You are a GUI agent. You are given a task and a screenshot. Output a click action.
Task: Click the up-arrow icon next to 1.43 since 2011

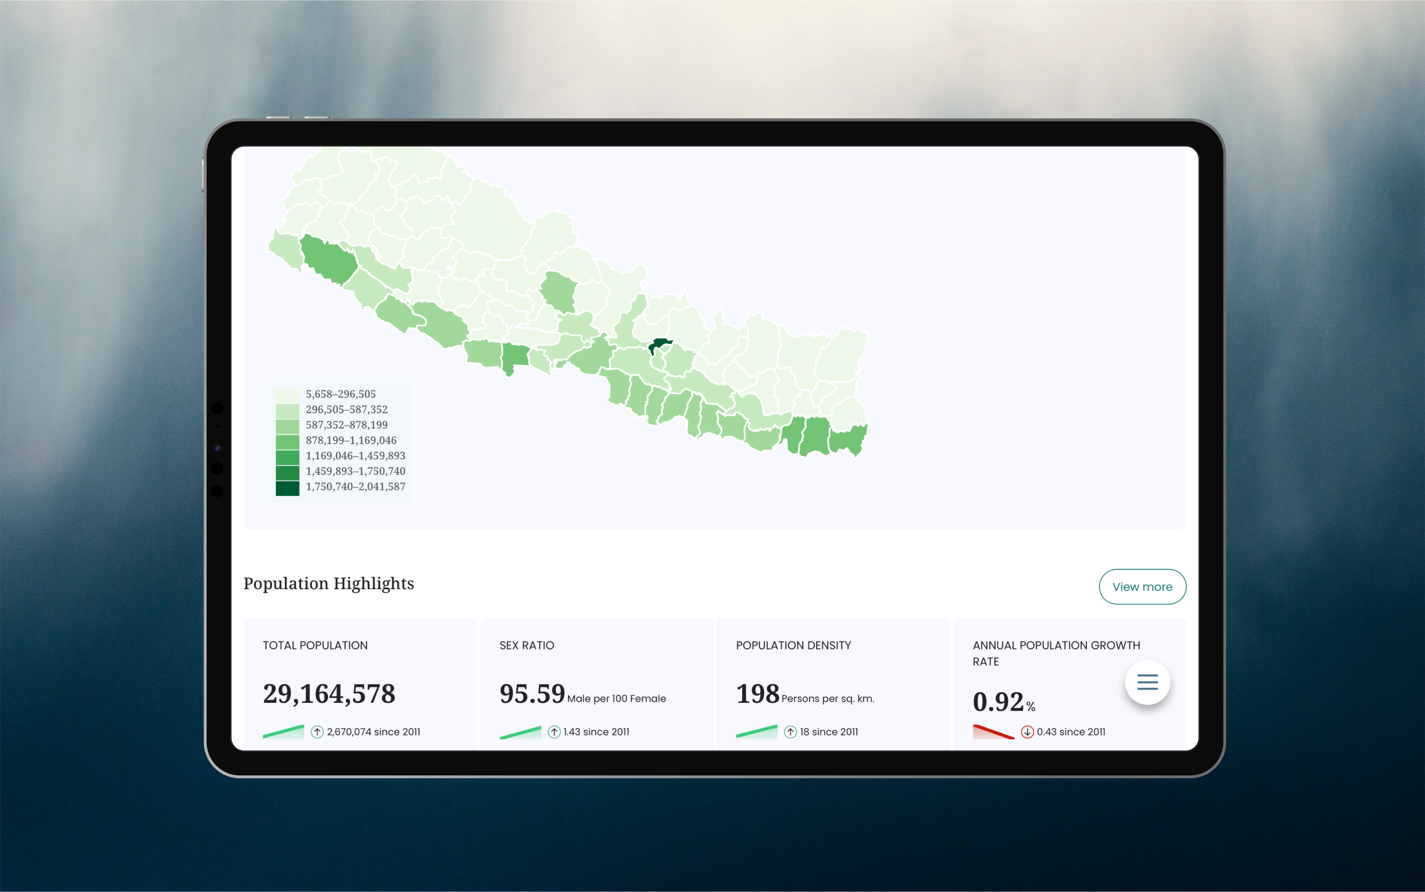click(553, 731)
